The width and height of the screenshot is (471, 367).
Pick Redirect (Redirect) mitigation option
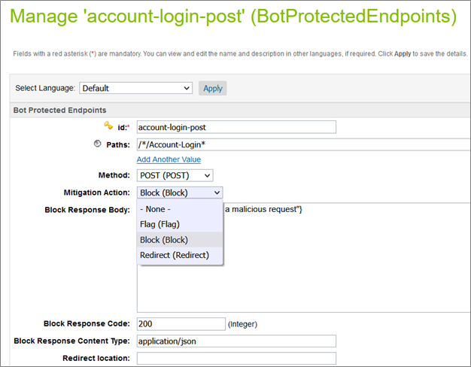pos(175,256)
